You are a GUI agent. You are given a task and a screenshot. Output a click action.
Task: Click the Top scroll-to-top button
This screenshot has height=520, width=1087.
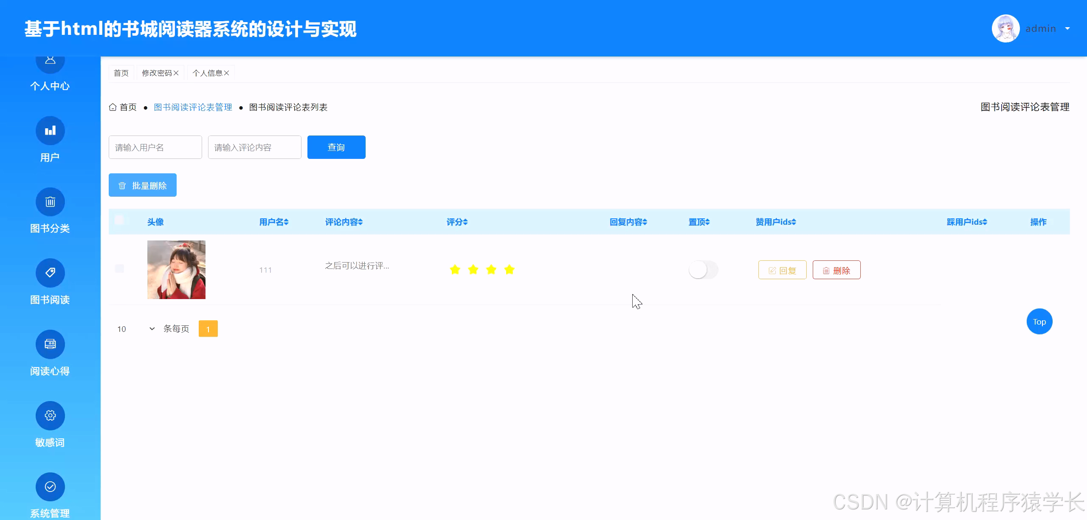coord(1039,322)
